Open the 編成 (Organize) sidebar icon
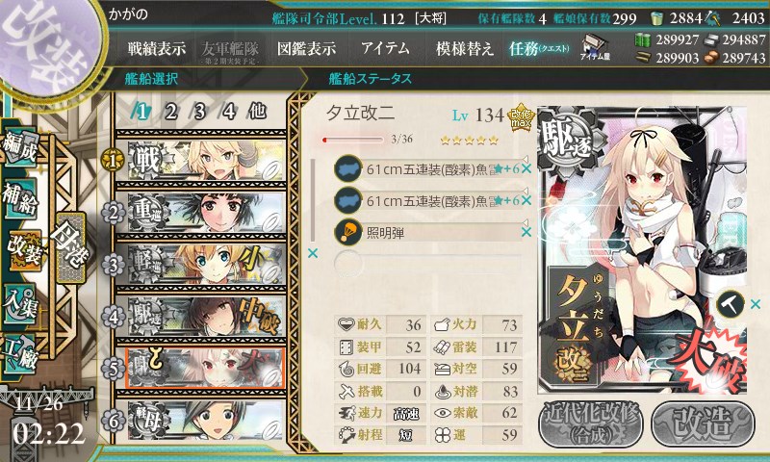The height and width of the screenshot is (462, 770). [19, 146]
